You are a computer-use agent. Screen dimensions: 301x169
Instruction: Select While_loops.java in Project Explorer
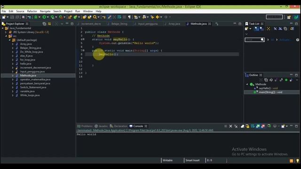coord(30,95)
